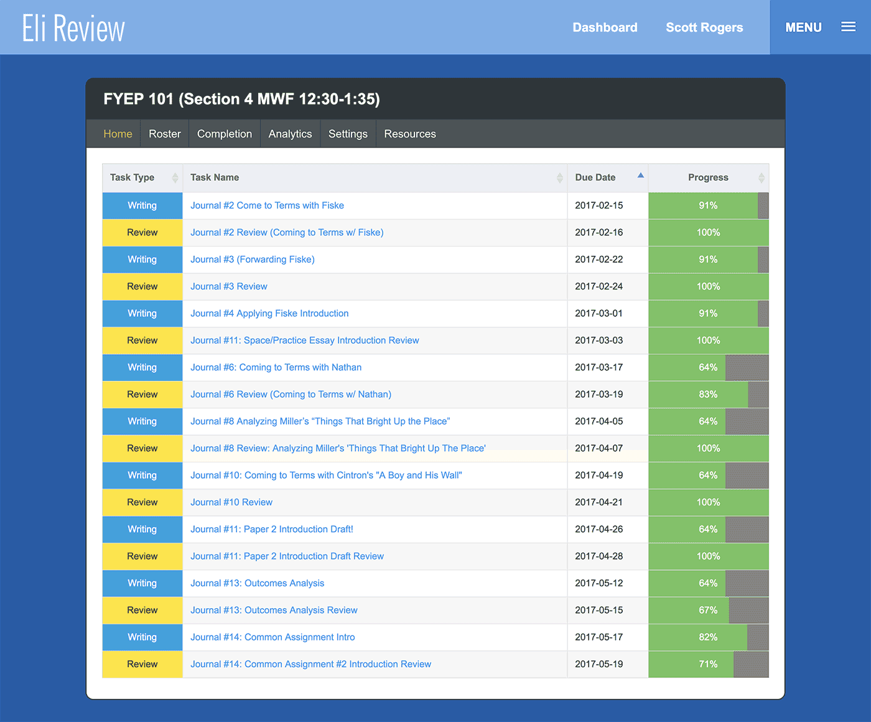The height and width of the screenshot is (722, 871).
Task: Sort by Task Type column arrows
Action: [x=175, y=178]
